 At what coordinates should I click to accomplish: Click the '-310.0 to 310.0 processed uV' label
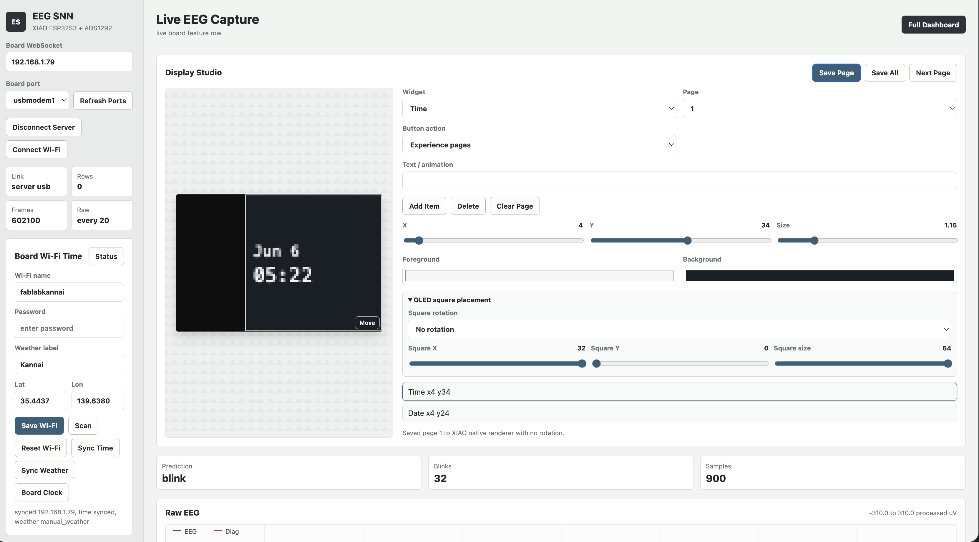click(x=912, y=513)
